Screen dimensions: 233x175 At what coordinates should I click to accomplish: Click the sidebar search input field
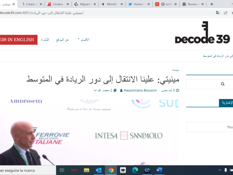click(209, 84)
